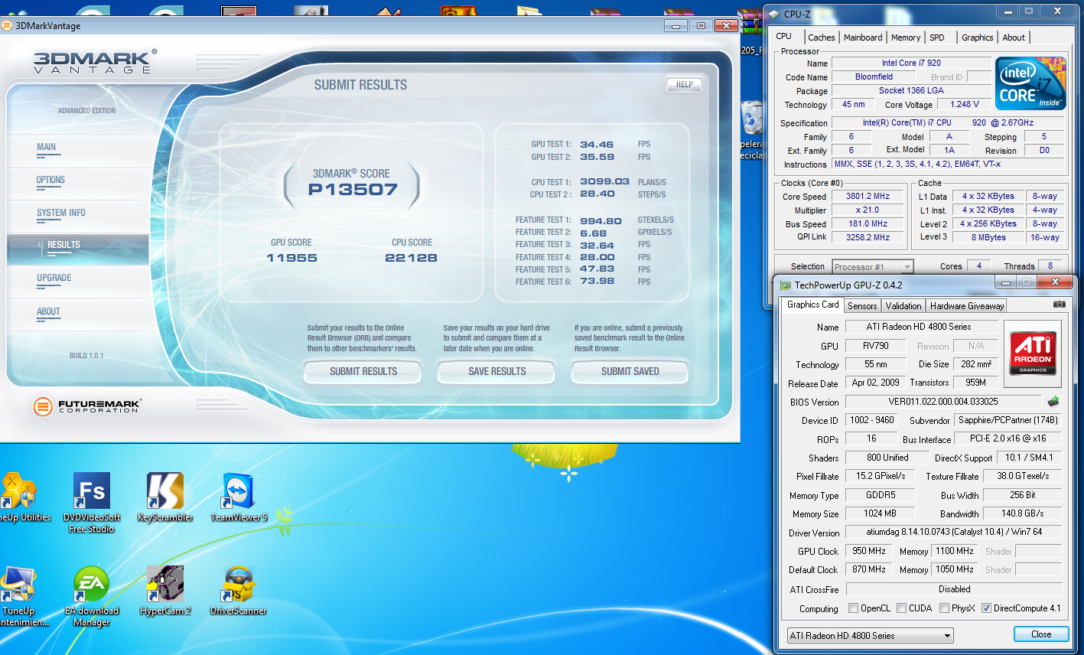Image resolution: width=1084 pixels, height=655 pixels.
Task: Enable the OpenCL checkbox in GPU-Z
Action: pyautogui.click(x=854, y=608)
